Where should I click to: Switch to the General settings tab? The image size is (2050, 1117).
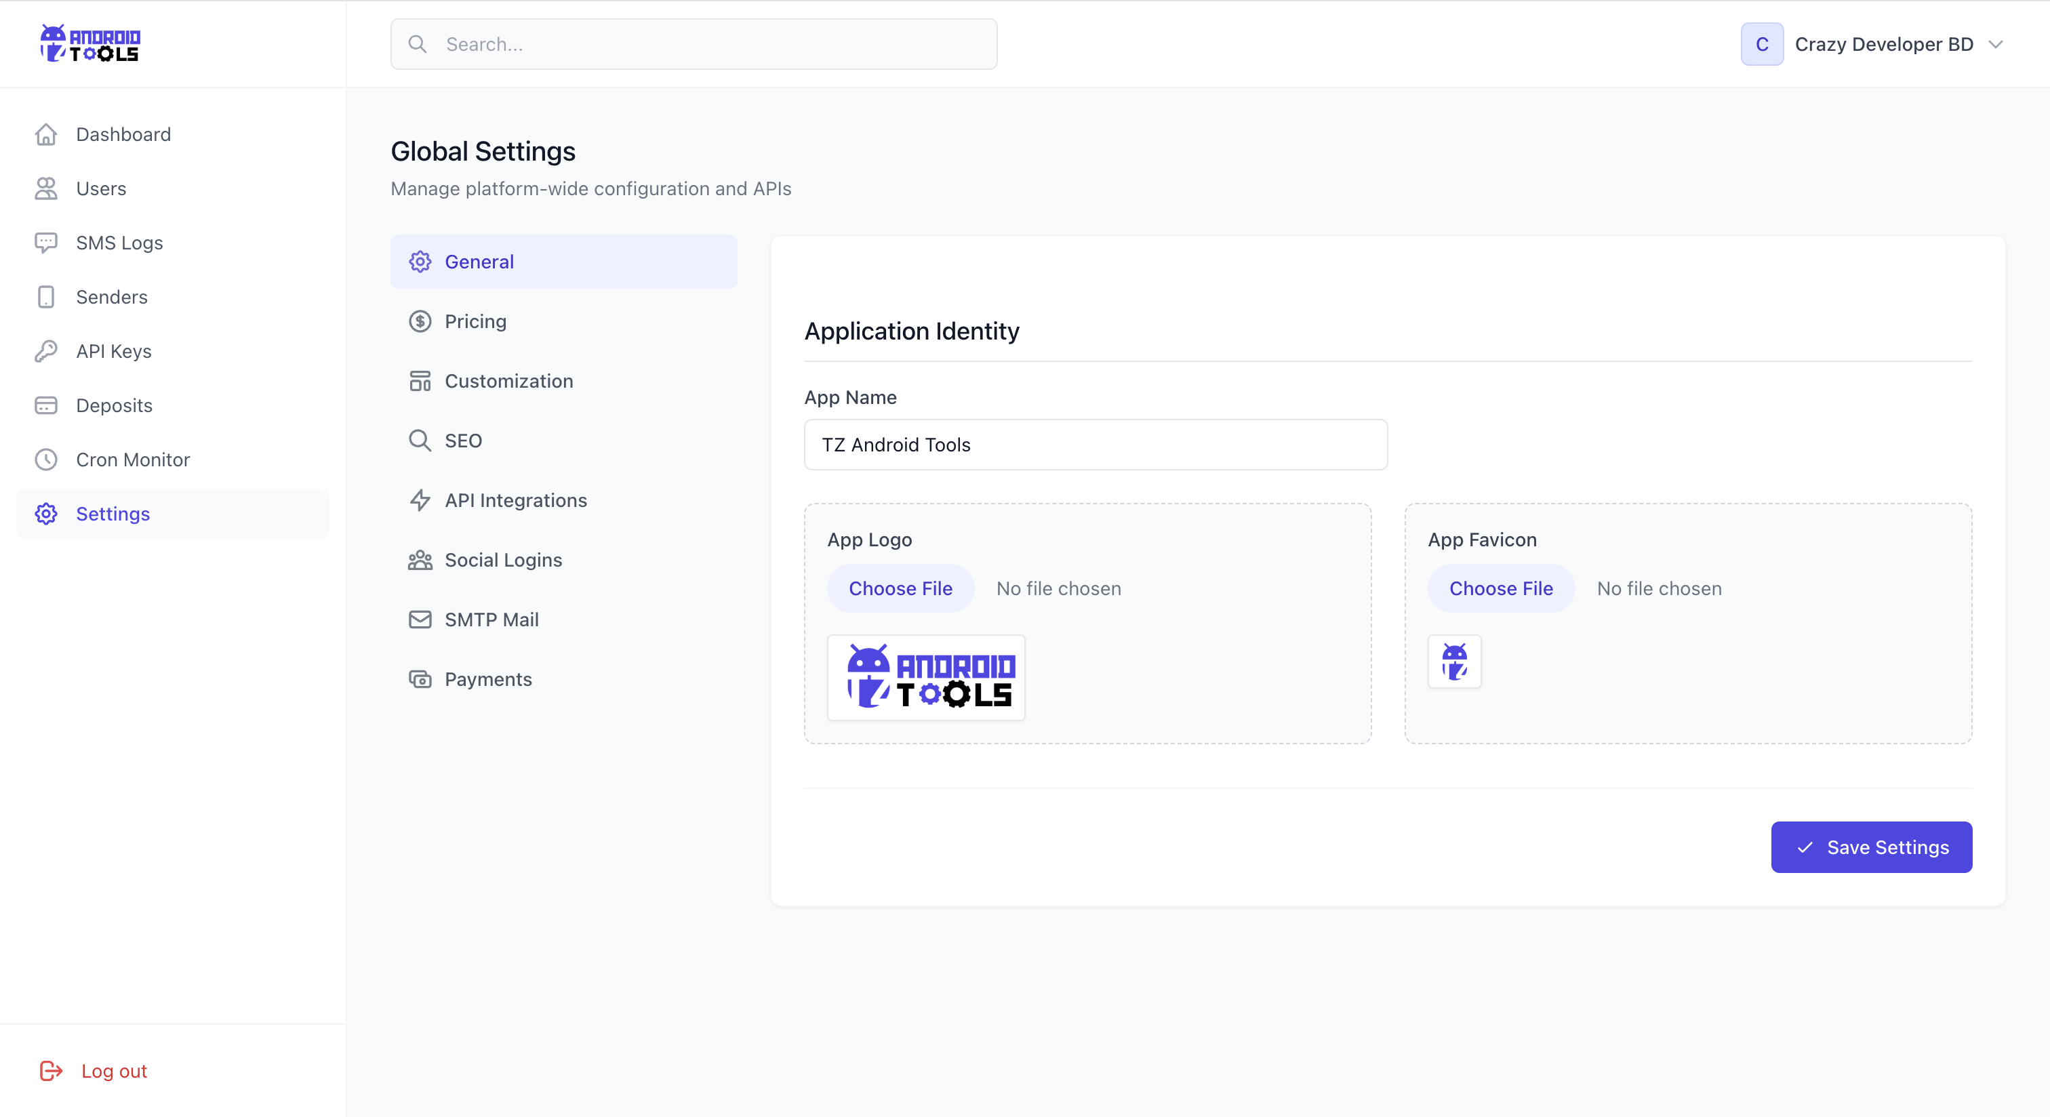[x=563, y=262]
